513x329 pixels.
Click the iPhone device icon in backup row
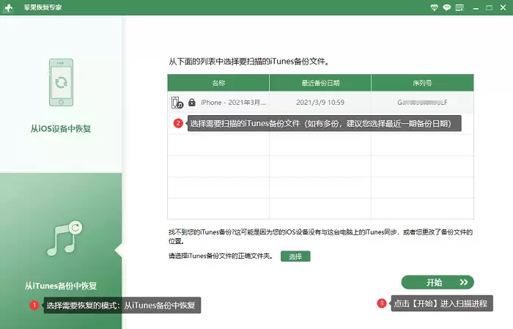pos(177,103)
